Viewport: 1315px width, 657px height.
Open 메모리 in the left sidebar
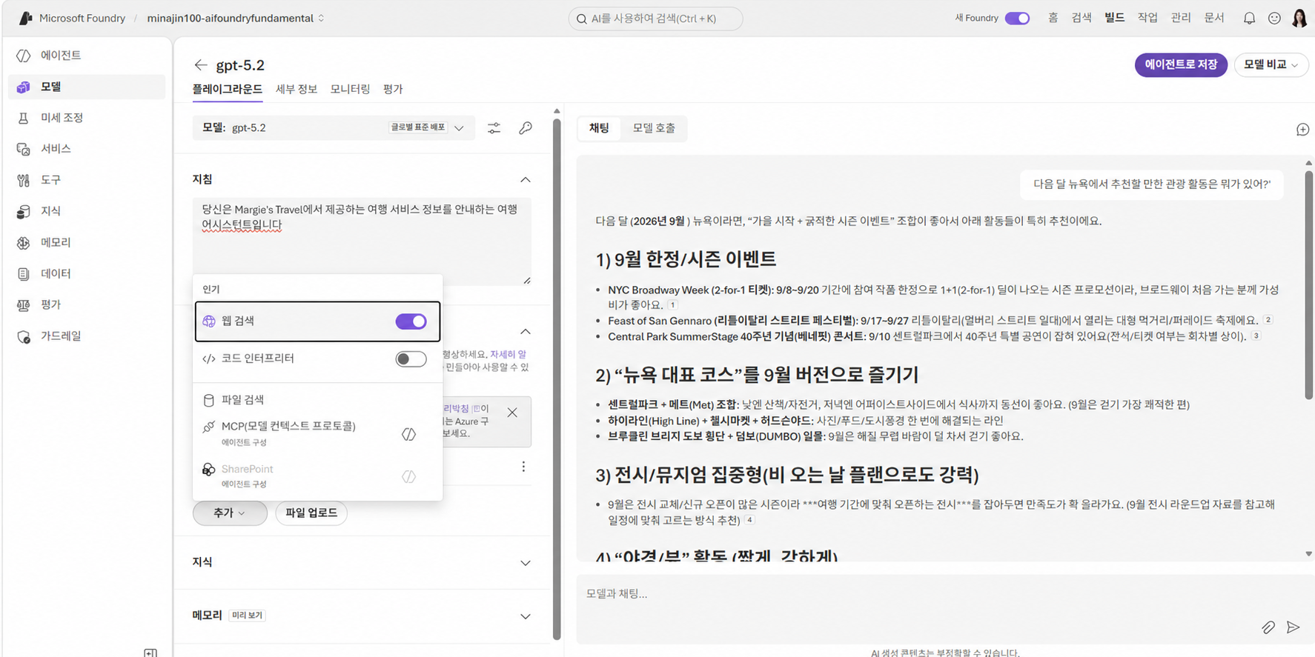[x=86, y=242]
